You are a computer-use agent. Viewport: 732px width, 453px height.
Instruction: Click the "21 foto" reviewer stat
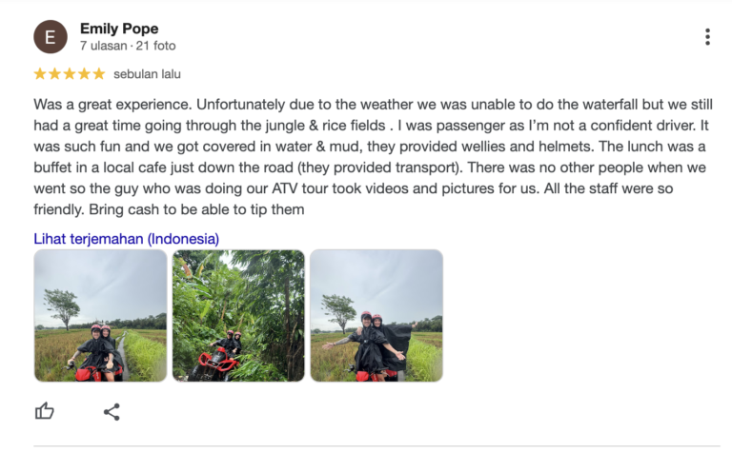(x=156, y=46)
